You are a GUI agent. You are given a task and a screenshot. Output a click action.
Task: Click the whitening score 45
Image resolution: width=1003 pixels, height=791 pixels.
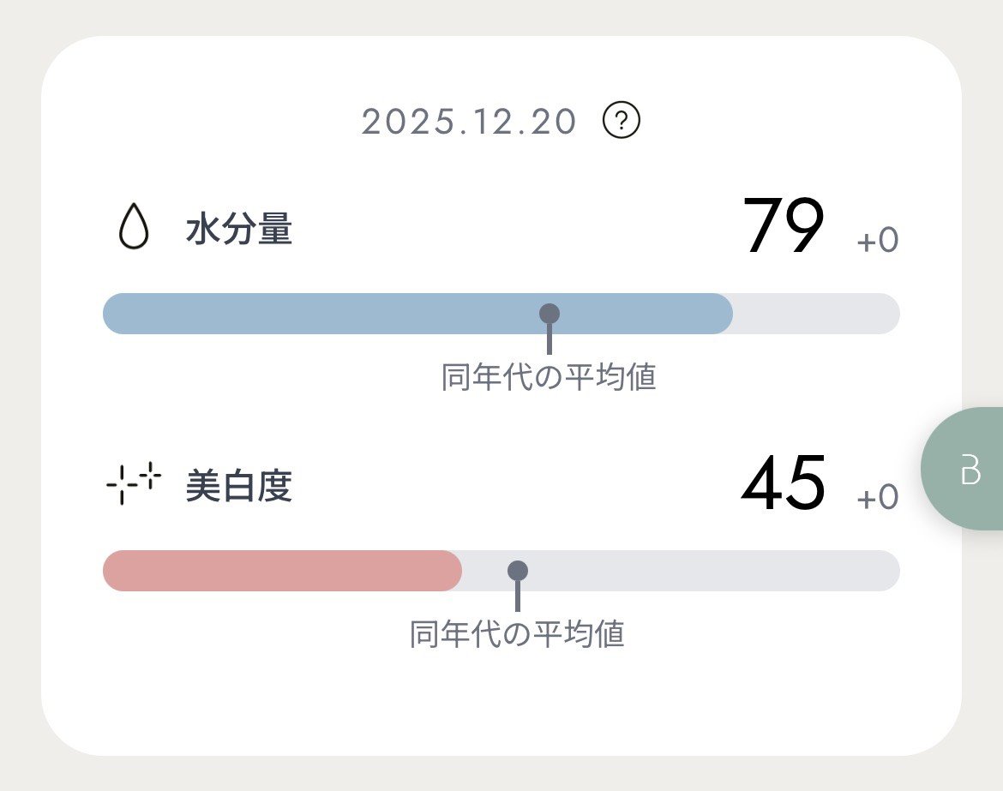(784, 484)
